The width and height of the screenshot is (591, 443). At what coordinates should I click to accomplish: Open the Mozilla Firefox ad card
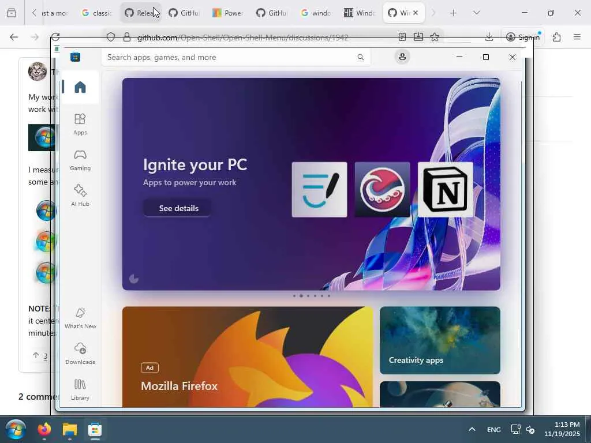coord(248,356)
